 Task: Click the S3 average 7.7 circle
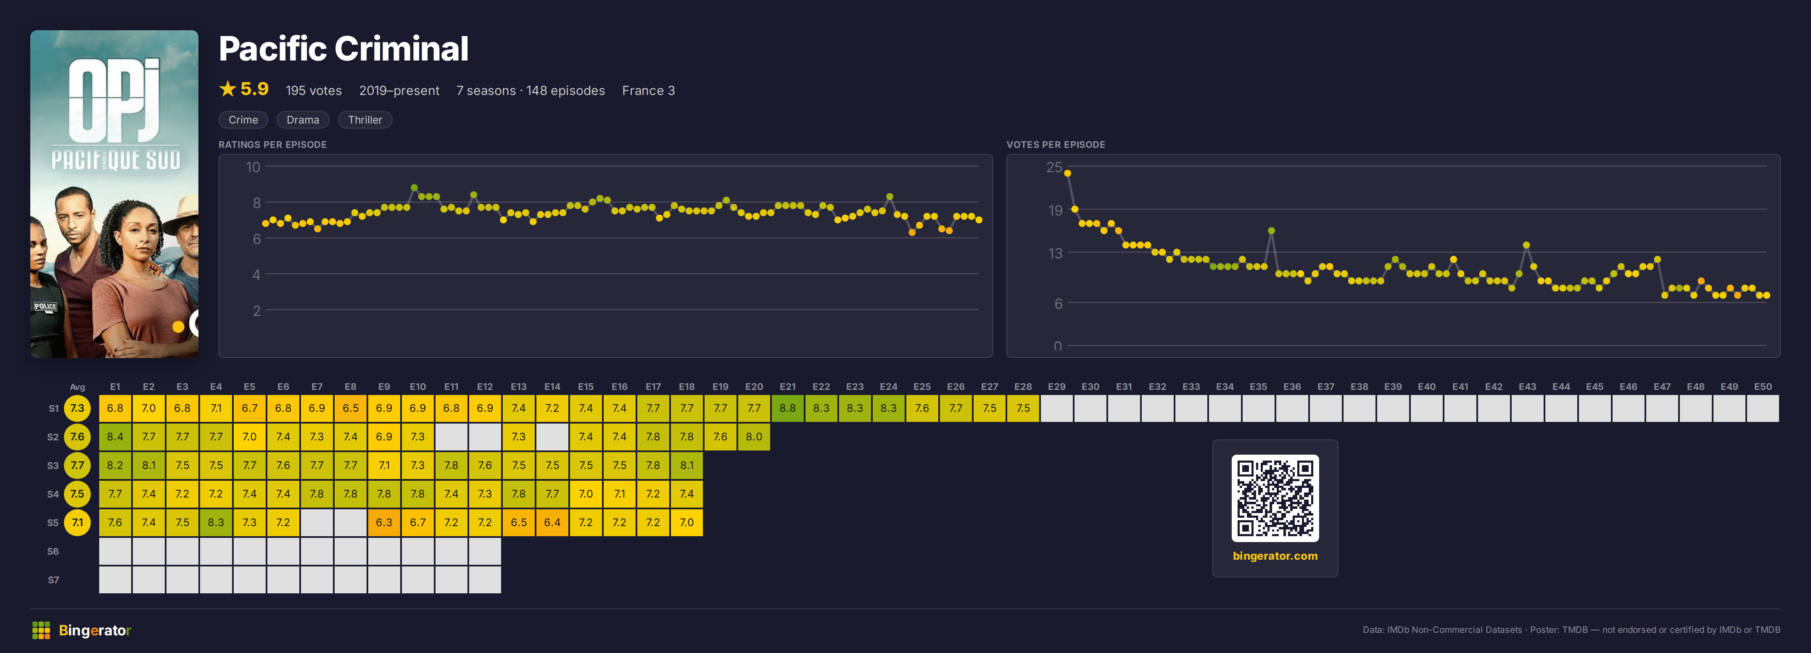77,465
